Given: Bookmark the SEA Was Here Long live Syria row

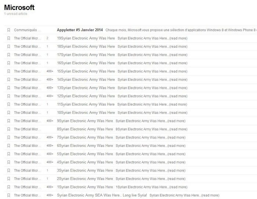Looking at the screenshot, I should [x=9, y=195].
